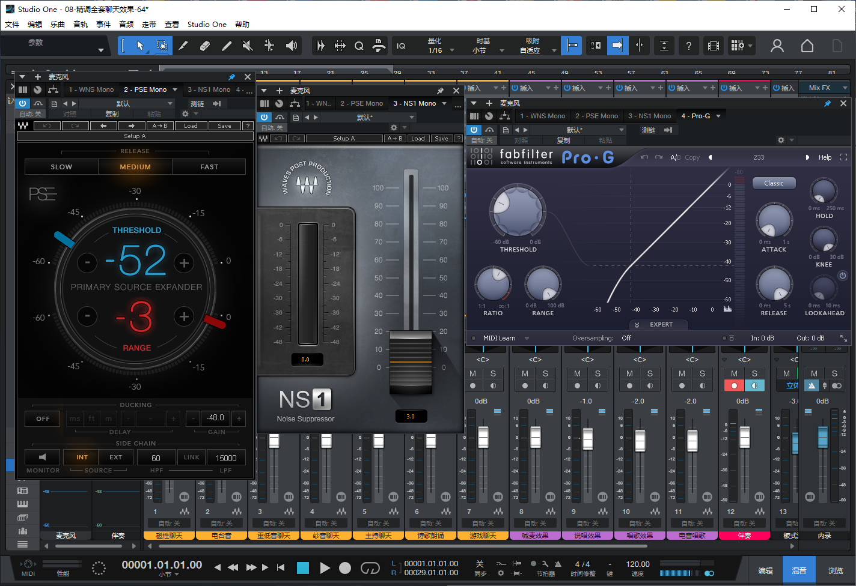
Task: Select the Listen speaker tool
Action: (x=292, y=46)
